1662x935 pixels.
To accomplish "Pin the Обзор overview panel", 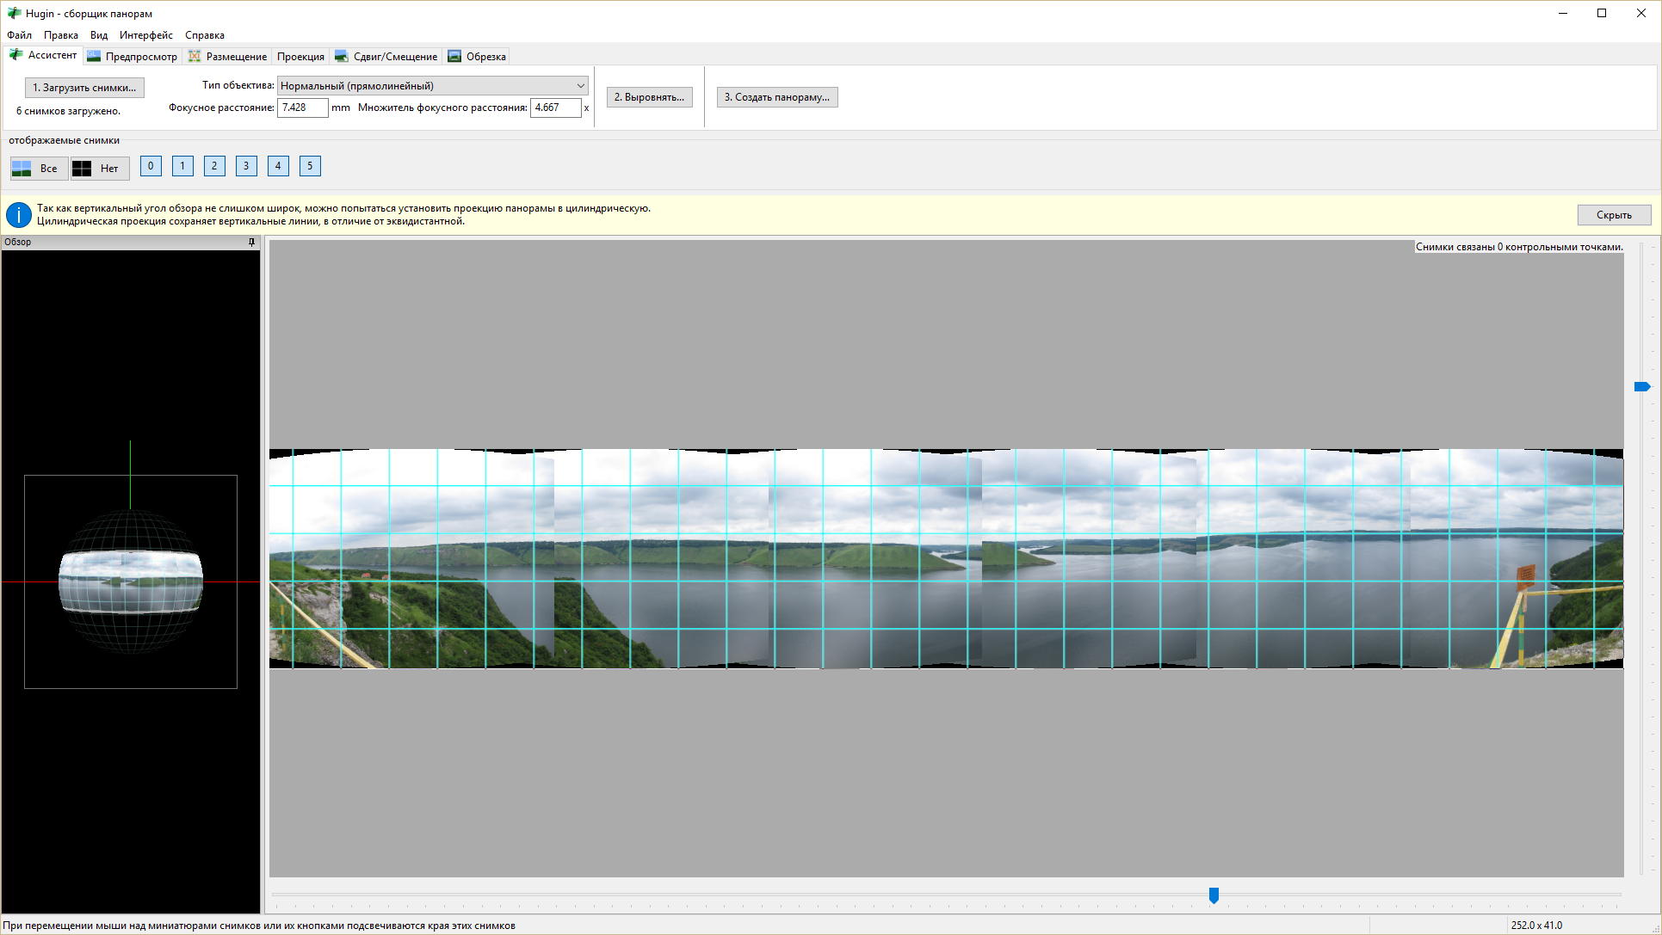I will coord(252,243).
